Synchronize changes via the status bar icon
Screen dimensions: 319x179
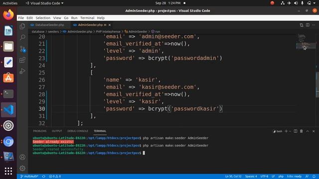click(x=44, y=177)
